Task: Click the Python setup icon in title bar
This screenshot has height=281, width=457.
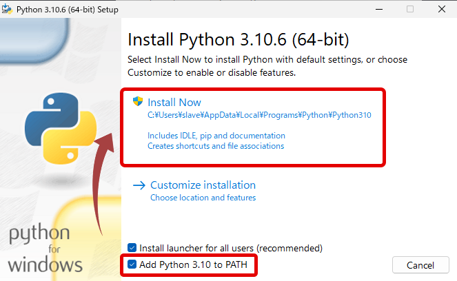Action: coord(7,9)
